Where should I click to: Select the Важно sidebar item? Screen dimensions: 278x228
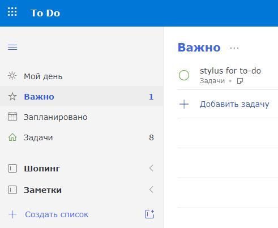82,97
